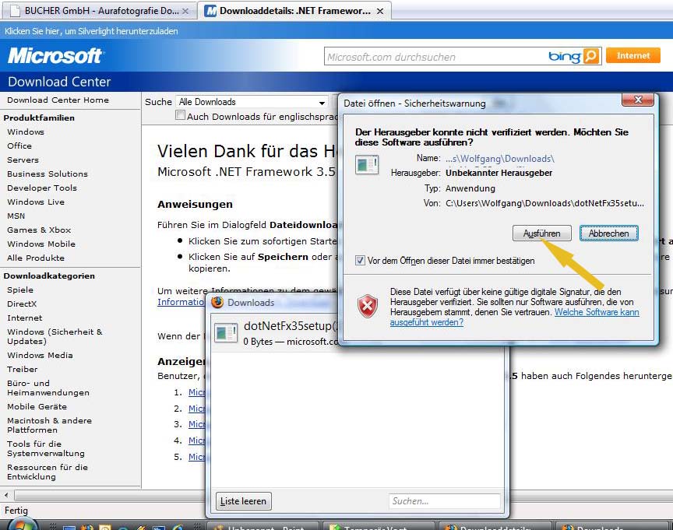Choose Developer Tools in the sidebar

(41, 188)
